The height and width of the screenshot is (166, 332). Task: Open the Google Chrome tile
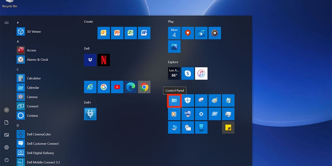(144, 87)
